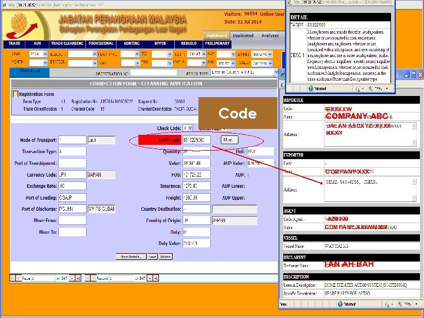Open the SORTING menu
Image resolution: width=424 pixels, height=318 pixels.
pyautogui.click(x=132, y=44)
